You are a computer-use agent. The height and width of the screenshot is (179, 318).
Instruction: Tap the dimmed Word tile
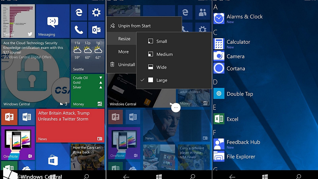(133, 117)
